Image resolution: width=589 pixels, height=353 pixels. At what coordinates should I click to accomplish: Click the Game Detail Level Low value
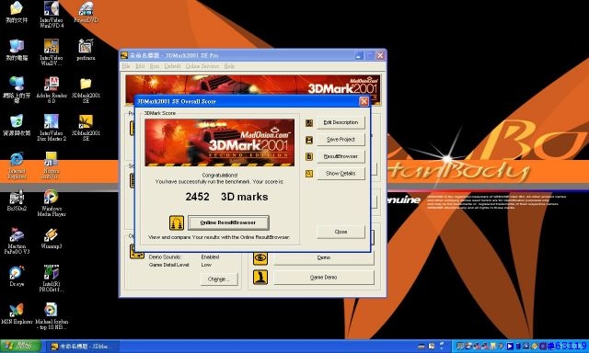click(x=206, y=265)
